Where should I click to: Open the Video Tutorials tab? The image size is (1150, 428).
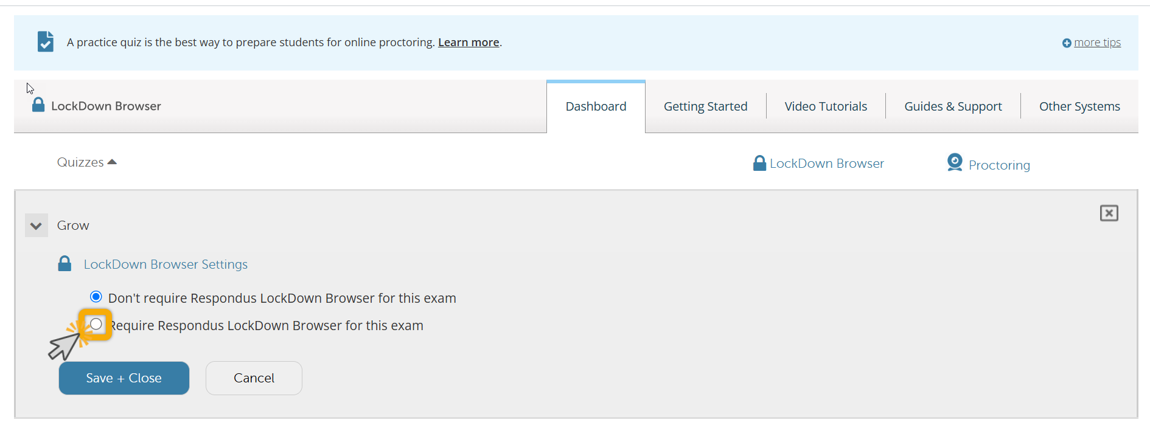click(x=826, y=106)
